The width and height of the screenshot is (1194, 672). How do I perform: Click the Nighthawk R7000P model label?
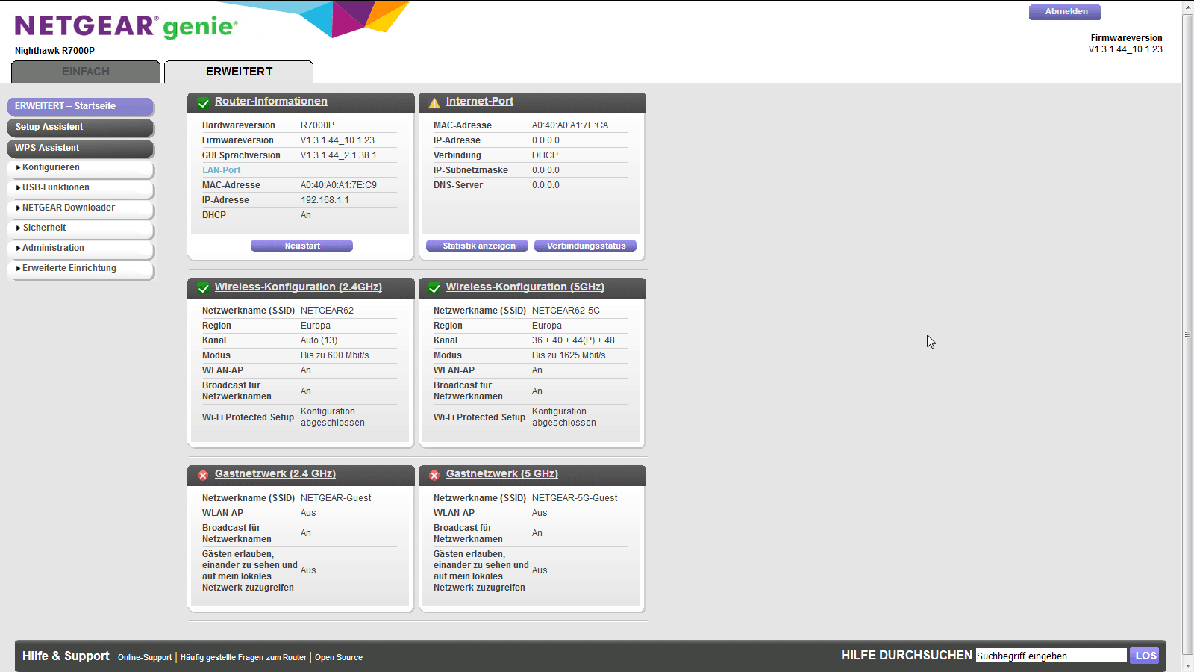coord(54,51)
